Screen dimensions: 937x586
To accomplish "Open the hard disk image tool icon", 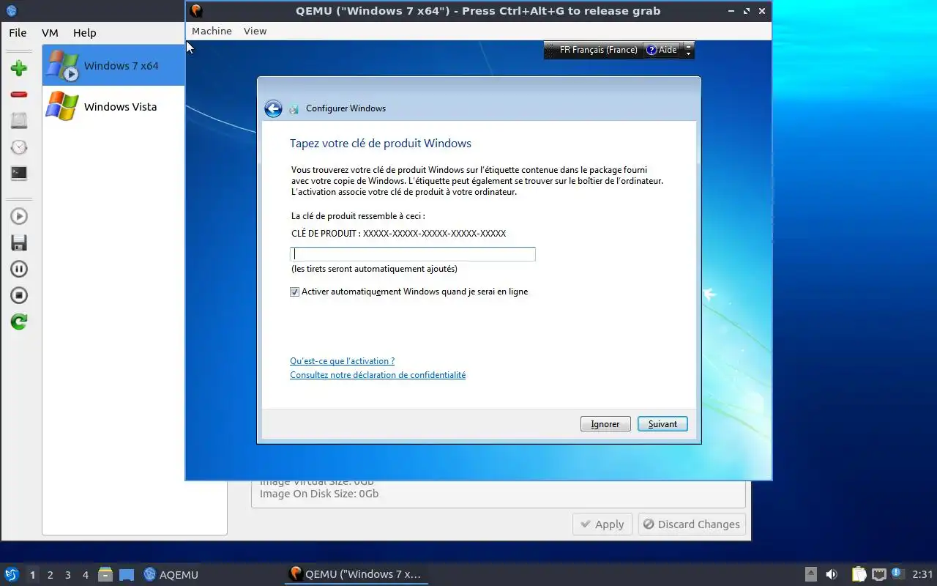I will point(19,121).
